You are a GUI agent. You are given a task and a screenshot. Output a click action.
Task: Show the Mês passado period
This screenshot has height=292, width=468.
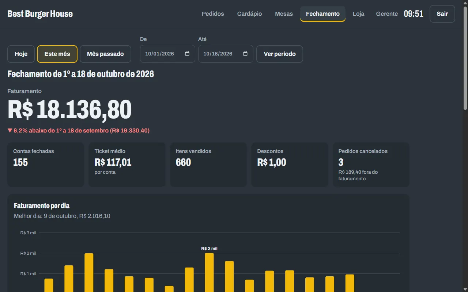pos(105,54)
